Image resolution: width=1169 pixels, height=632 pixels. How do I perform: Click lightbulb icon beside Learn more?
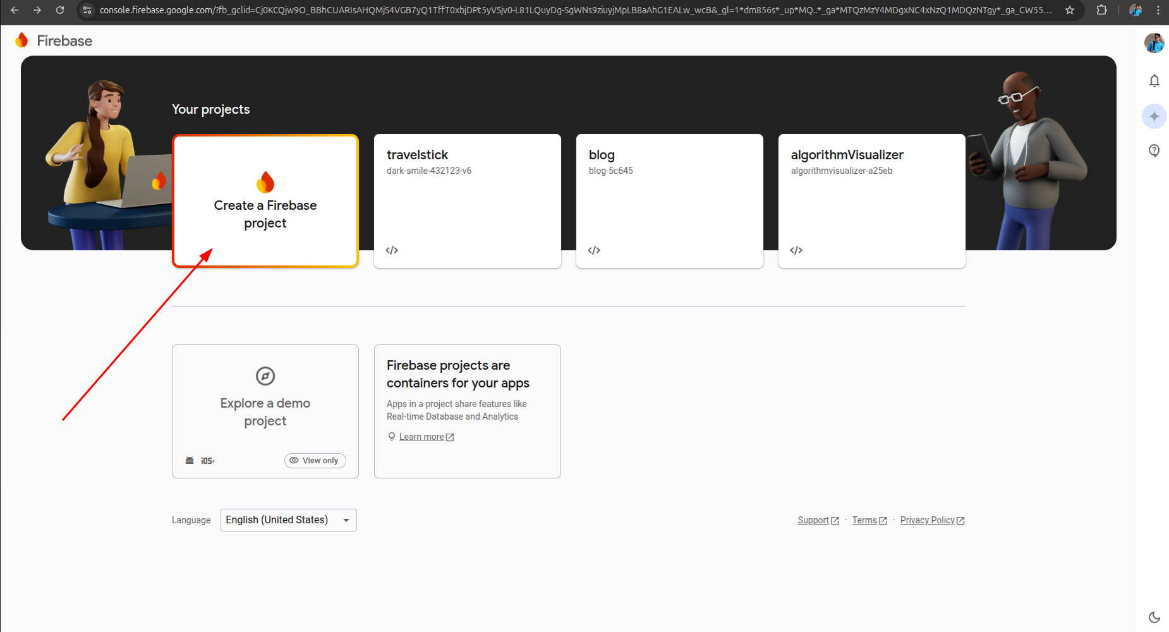pyautogui.click(x=392, y=437)
